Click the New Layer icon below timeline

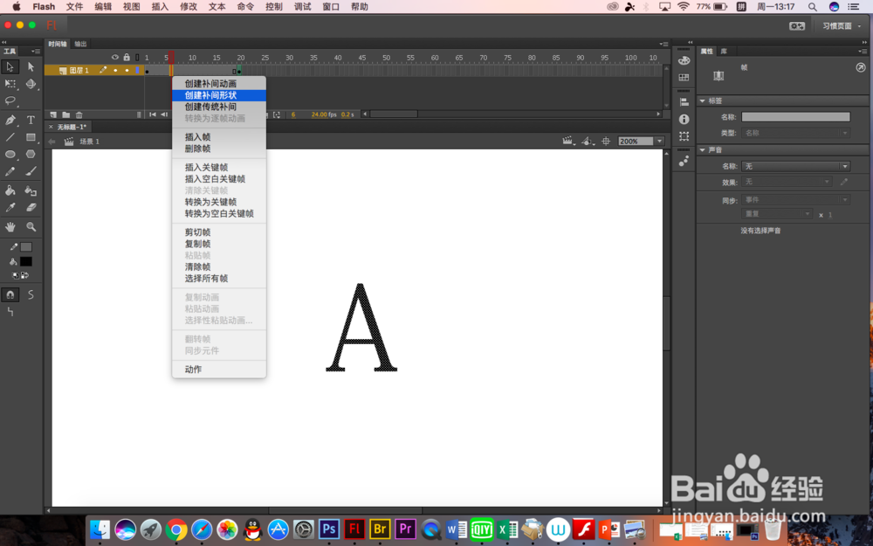pos(53,114)
